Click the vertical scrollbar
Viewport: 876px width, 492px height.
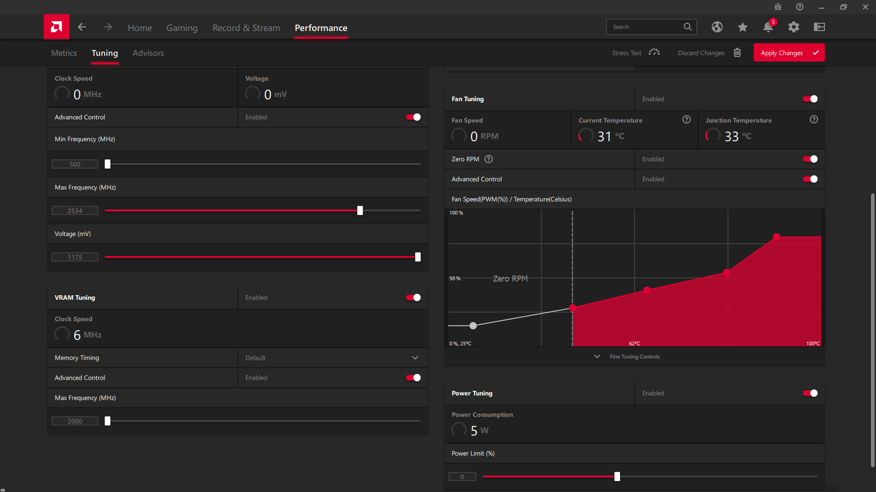click(x=872, y=330)
